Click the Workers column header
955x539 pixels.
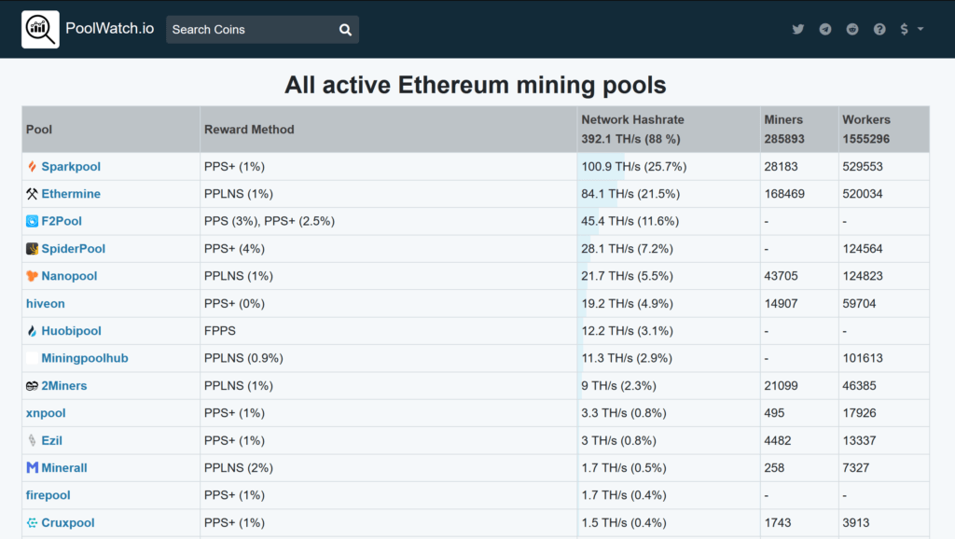(x=865, y=120)
